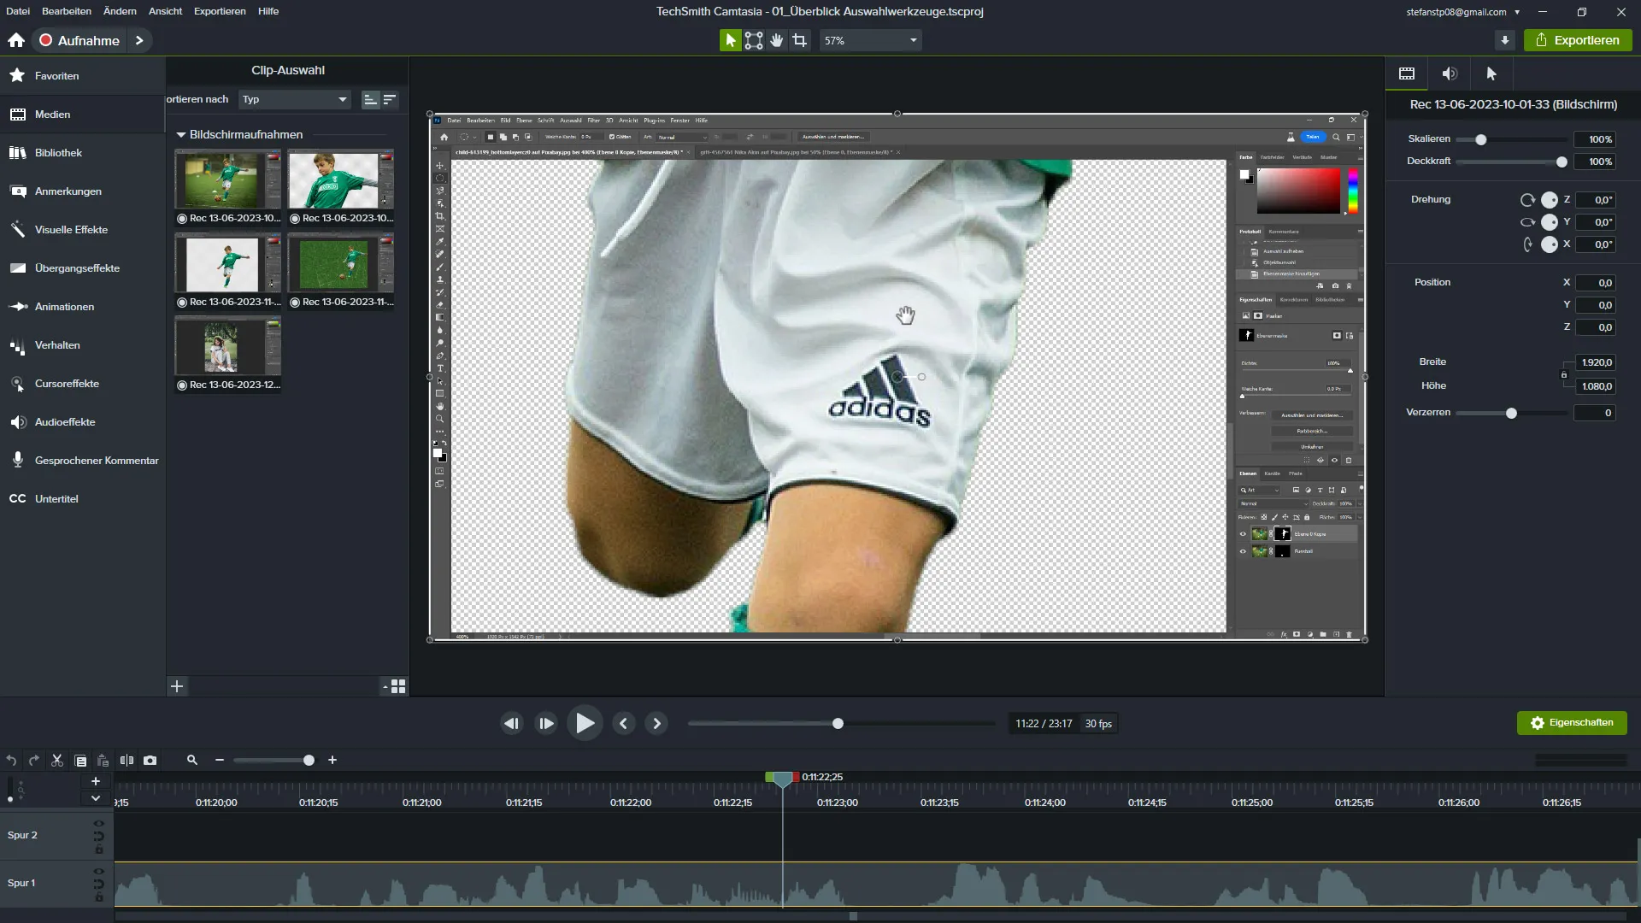Screen dimensions: 1641x923
Task: Undo via the timeline toolbar
Action: tap(11, 760)
